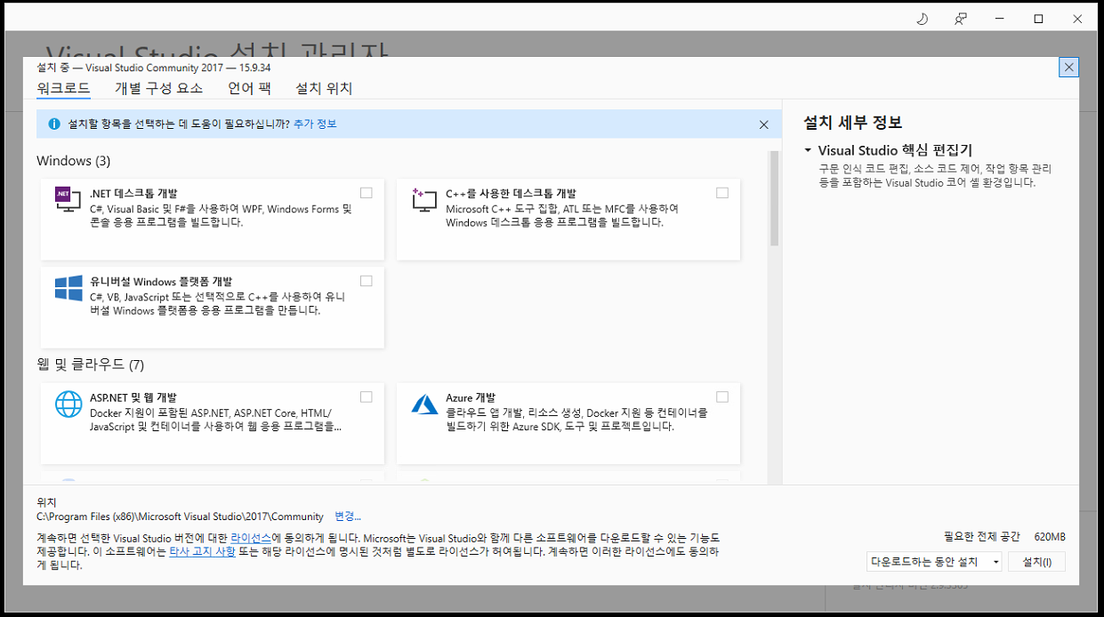Screen dimensions: 1104x617
Task: Check the Azure 개발 workload
Action: click(722, 397)
